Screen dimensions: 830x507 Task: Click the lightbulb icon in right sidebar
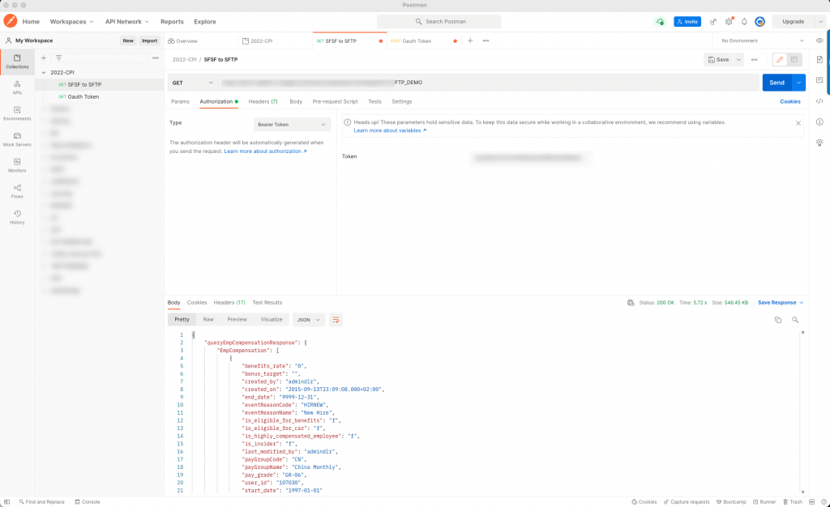pyautogui.click(x=819, y=143)
